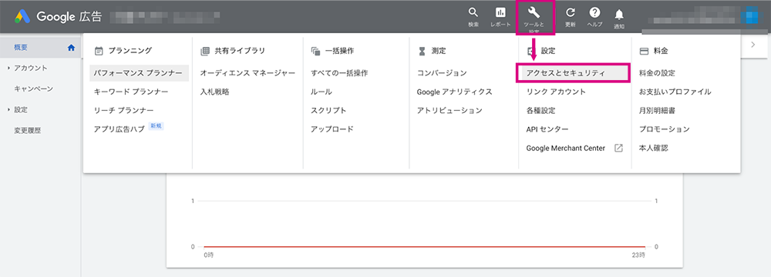
Task: Open アップロード
Action: point(332,129)
